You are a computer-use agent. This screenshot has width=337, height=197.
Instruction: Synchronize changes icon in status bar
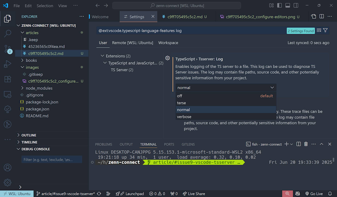99,194
